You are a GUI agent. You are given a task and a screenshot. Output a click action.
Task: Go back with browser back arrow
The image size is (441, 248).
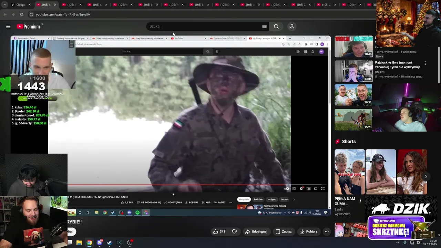coord(5,14)
